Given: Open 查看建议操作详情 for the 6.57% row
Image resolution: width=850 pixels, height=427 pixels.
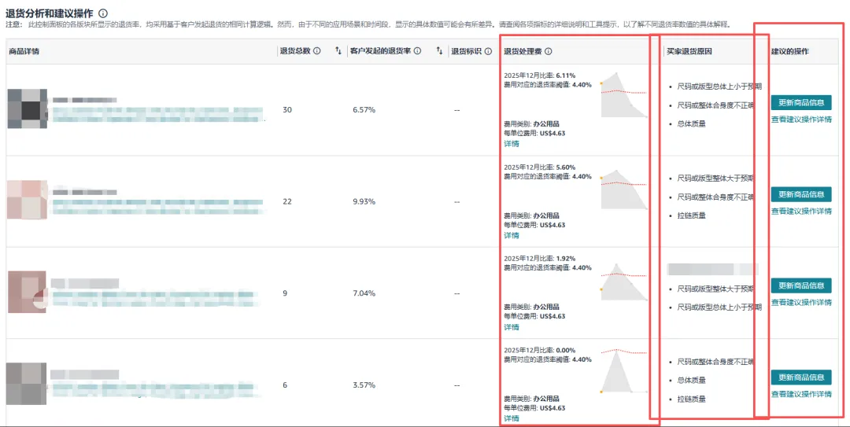Looking at the screenshot, I should pyautogui.click(x=801, y=120).
